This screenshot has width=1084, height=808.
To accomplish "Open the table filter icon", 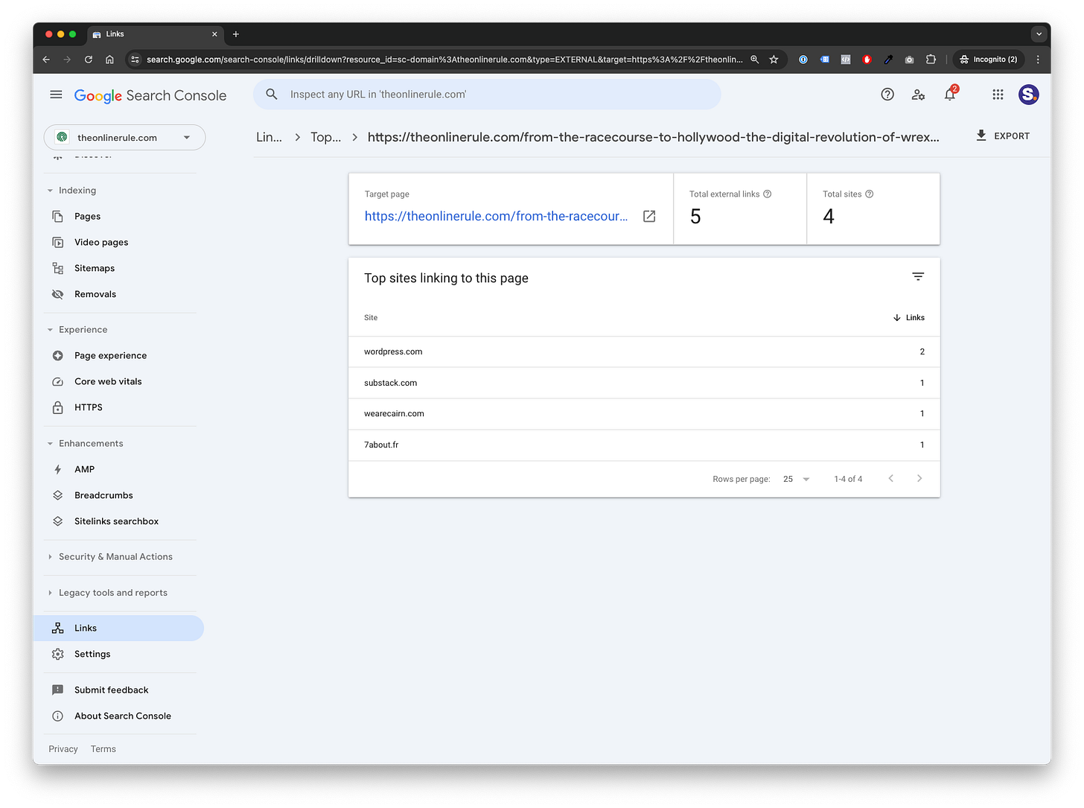I will 918,276.
